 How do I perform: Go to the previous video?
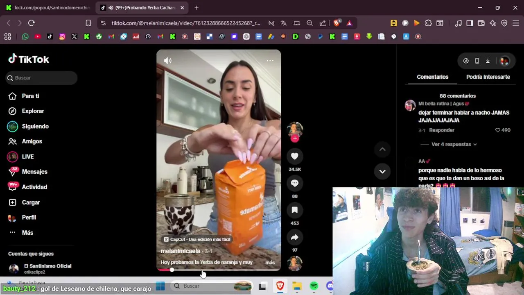382,150
